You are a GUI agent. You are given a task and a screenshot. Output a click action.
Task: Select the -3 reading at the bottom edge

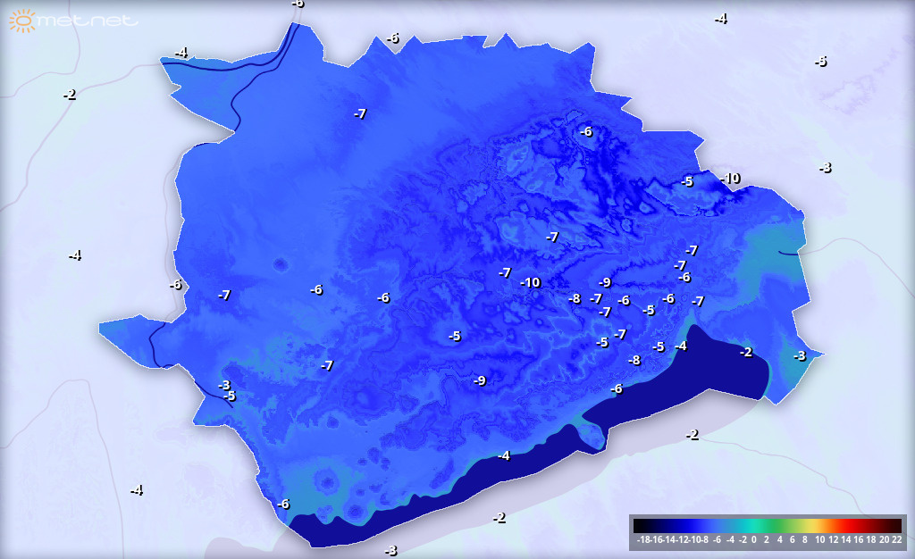(390, 551)
